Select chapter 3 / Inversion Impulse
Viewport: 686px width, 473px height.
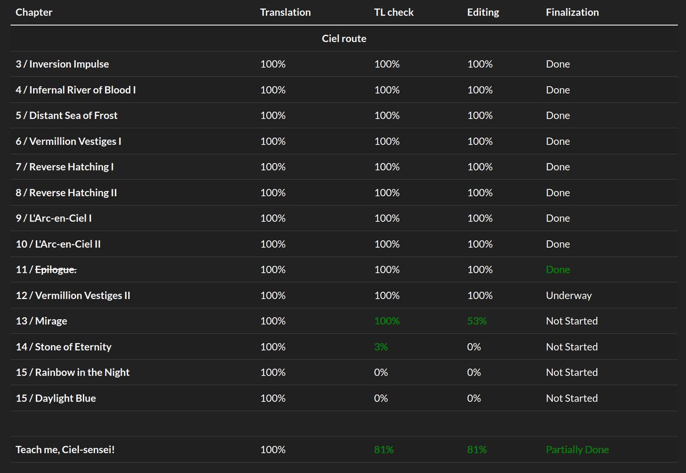click(x=62, y=64)
